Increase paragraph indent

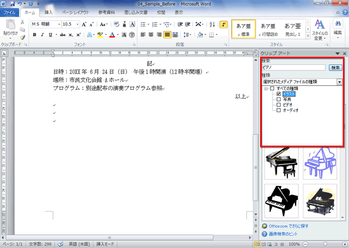point(188,24)
